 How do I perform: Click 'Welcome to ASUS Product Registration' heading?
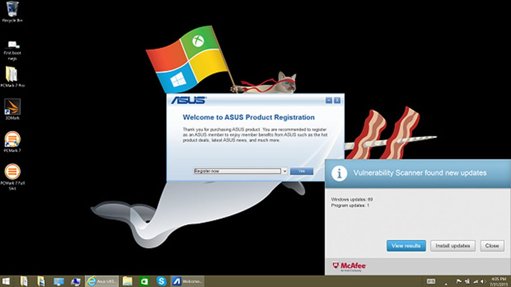click(x=249, y=117)
